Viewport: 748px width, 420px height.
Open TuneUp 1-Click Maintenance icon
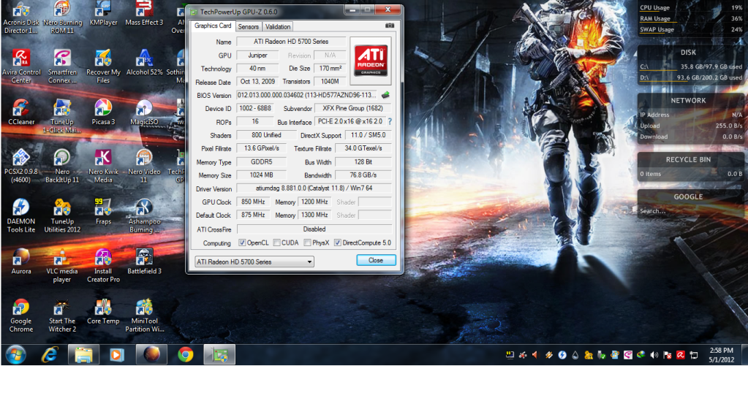click(x=62, y=116)
